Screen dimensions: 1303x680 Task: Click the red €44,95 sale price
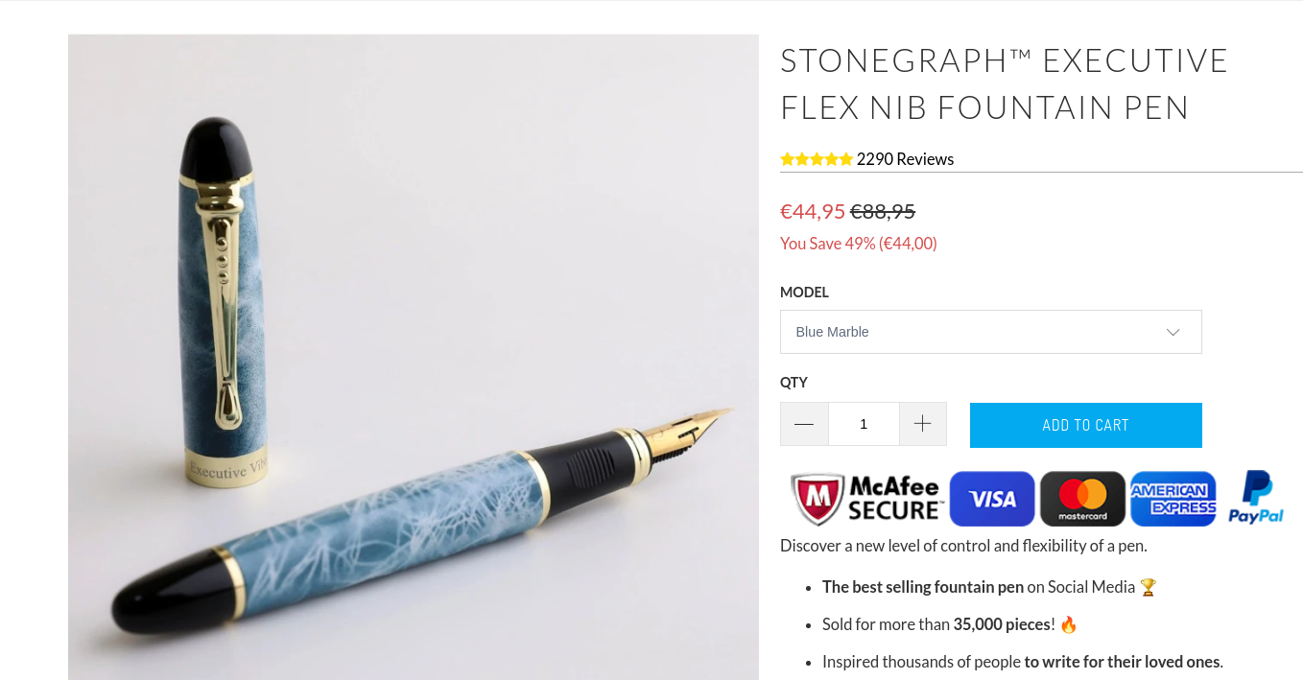[813, 211]
